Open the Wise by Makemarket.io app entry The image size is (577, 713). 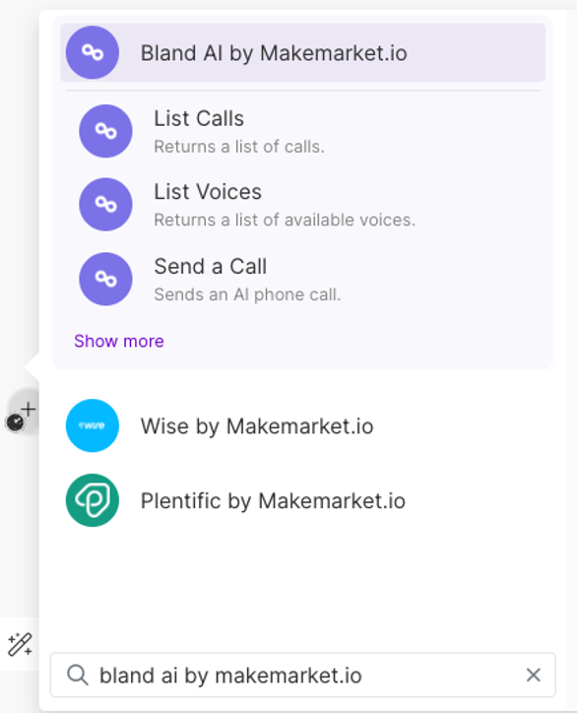coord(303,426)
